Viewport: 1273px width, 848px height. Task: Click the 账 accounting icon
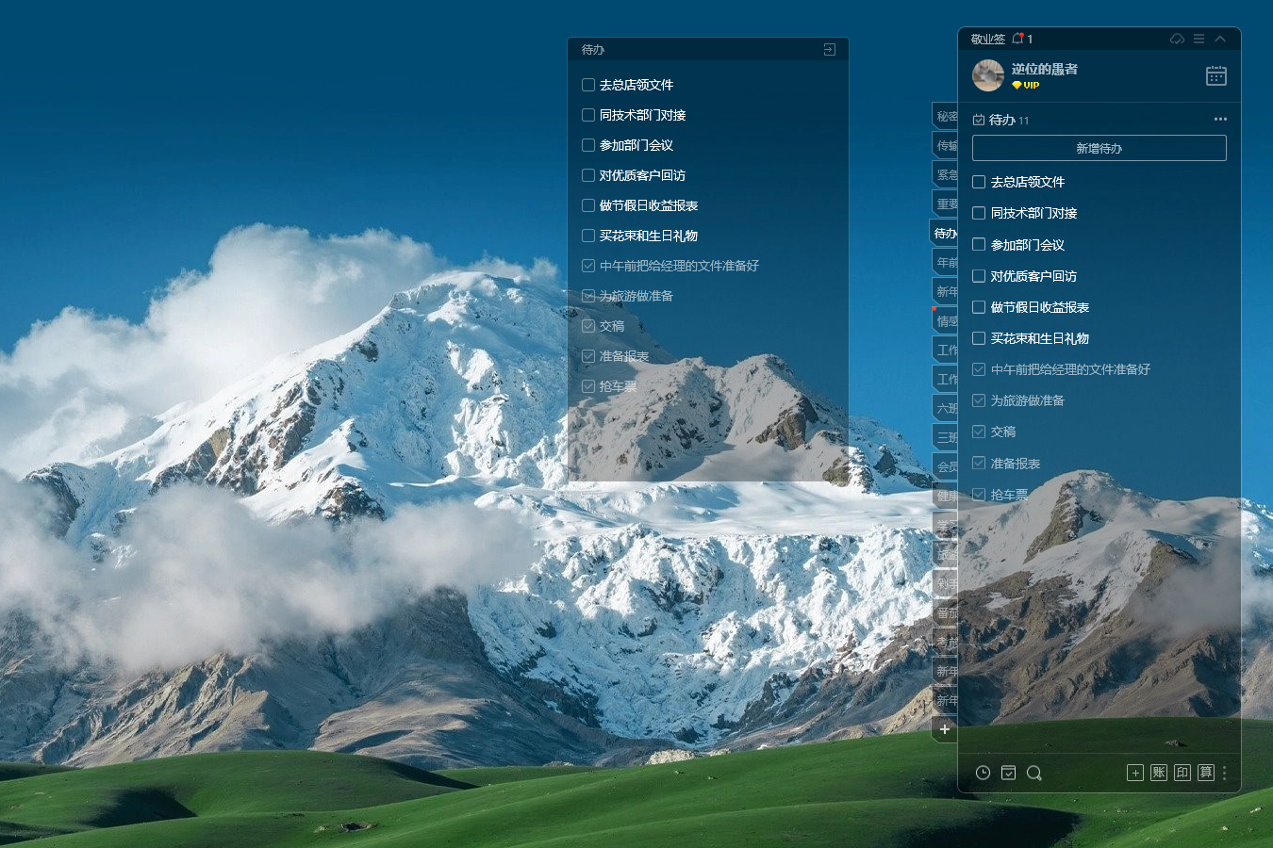(1159, 773)
